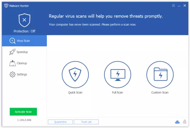This screenshot has width=190, height=128.
Task: Click the cloud icon in bottom corner
Action: point(177,122)
